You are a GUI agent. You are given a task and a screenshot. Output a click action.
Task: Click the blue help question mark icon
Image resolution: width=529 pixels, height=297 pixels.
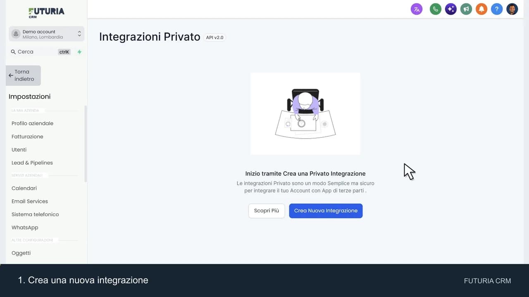tap(497, 9)
